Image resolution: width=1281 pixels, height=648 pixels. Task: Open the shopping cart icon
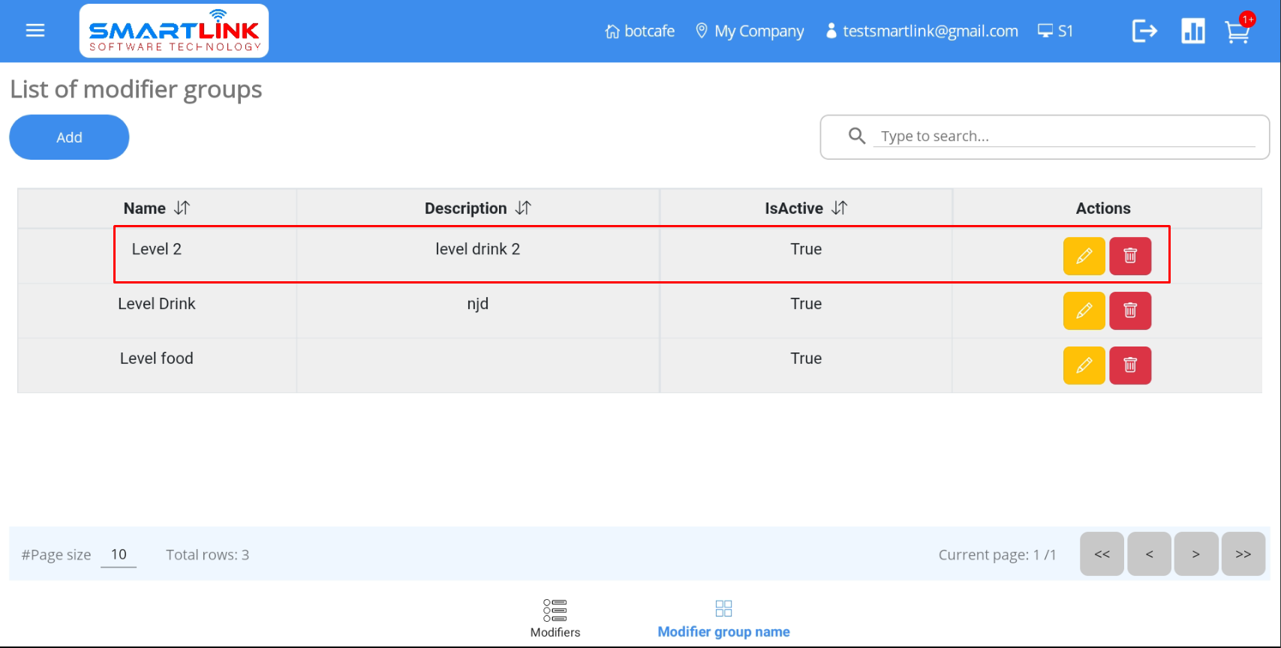pos(1237,32)
